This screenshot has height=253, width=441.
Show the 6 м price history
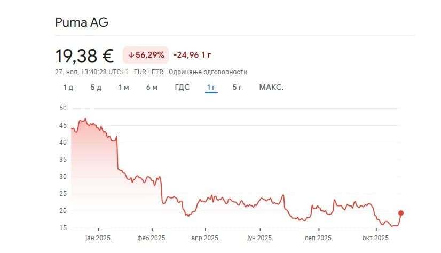point(152,87)
